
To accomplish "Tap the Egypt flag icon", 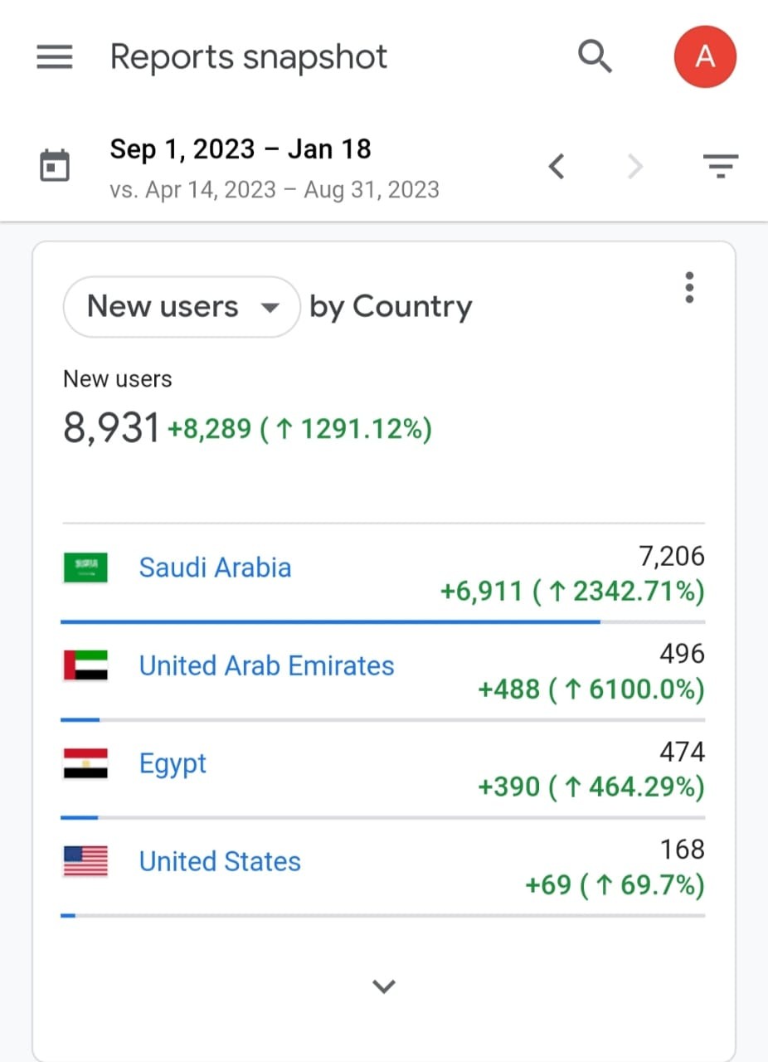I will (x=85, y=763).
